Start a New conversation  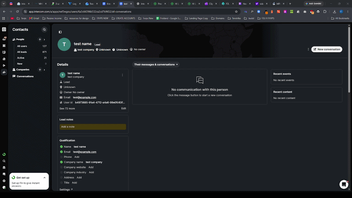[326, 49]
